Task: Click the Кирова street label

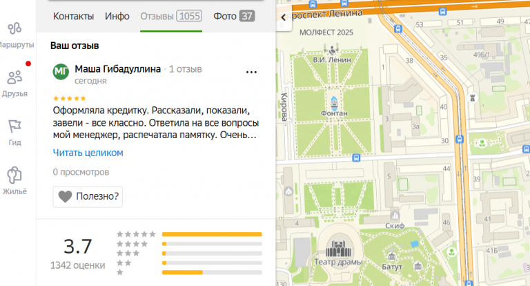Action: pyautogui.click(x=284, y=106)
